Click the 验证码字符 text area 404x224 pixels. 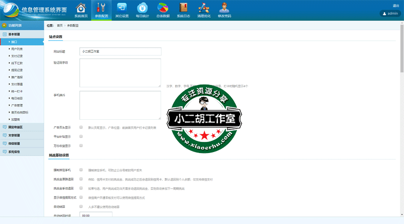pos(120,73)
